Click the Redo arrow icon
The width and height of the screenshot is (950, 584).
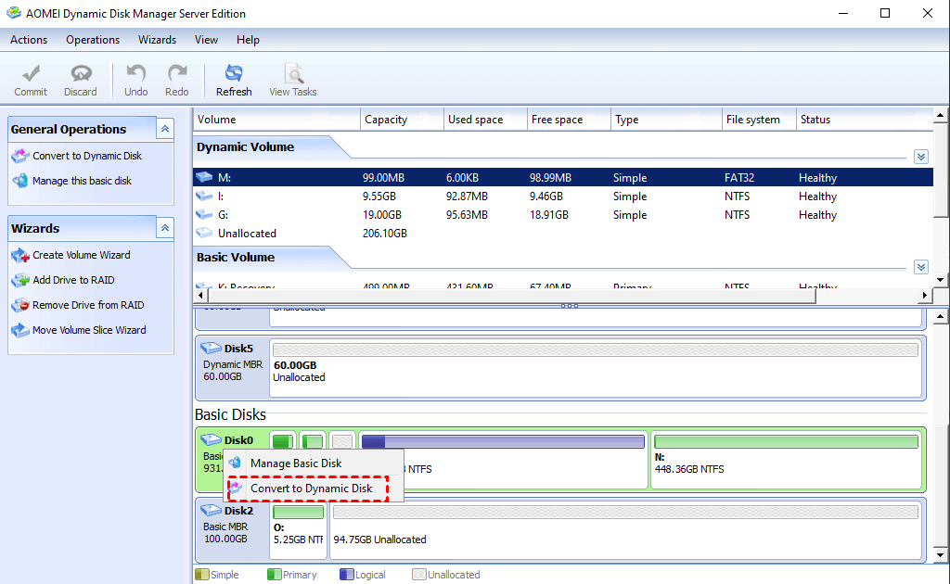(x=177, y=74)
